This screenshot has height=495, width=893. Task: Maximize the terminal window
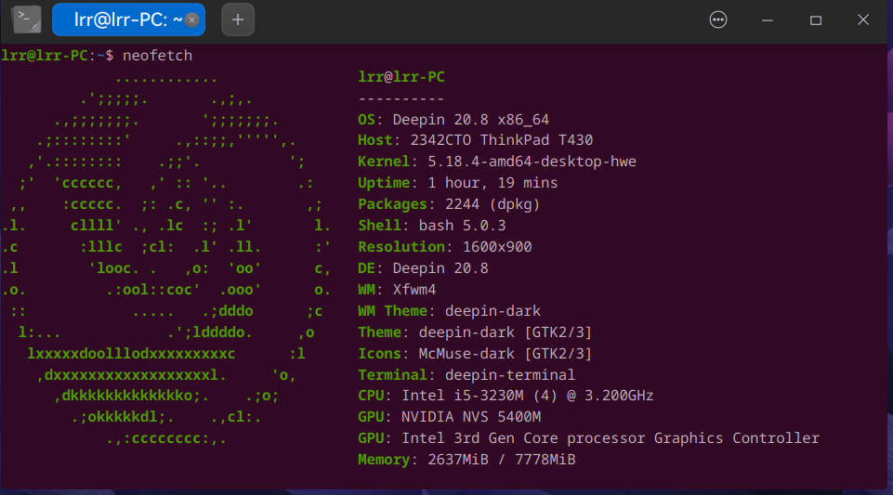(x=816, y=20)
